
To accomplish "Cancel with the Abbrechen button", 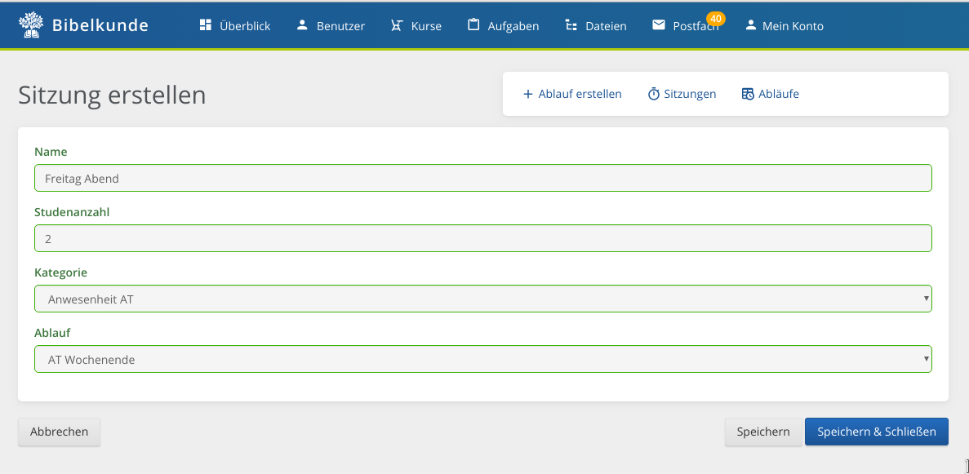I will pos(60,432).
